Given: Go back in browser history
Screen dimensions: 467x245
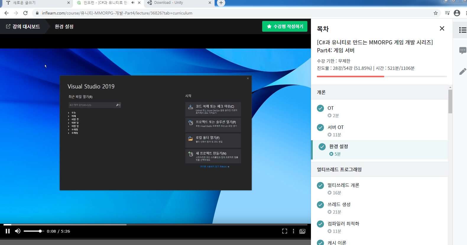Looking at the screenshot, I should 7,13.
